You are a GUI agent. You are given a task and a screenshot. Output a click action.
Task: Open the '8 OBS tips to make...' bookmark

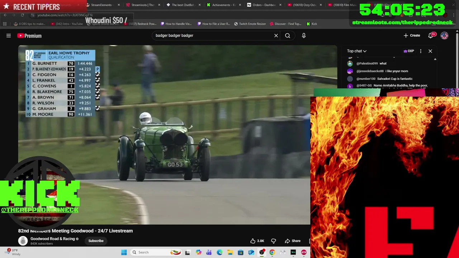click(29, 24)
